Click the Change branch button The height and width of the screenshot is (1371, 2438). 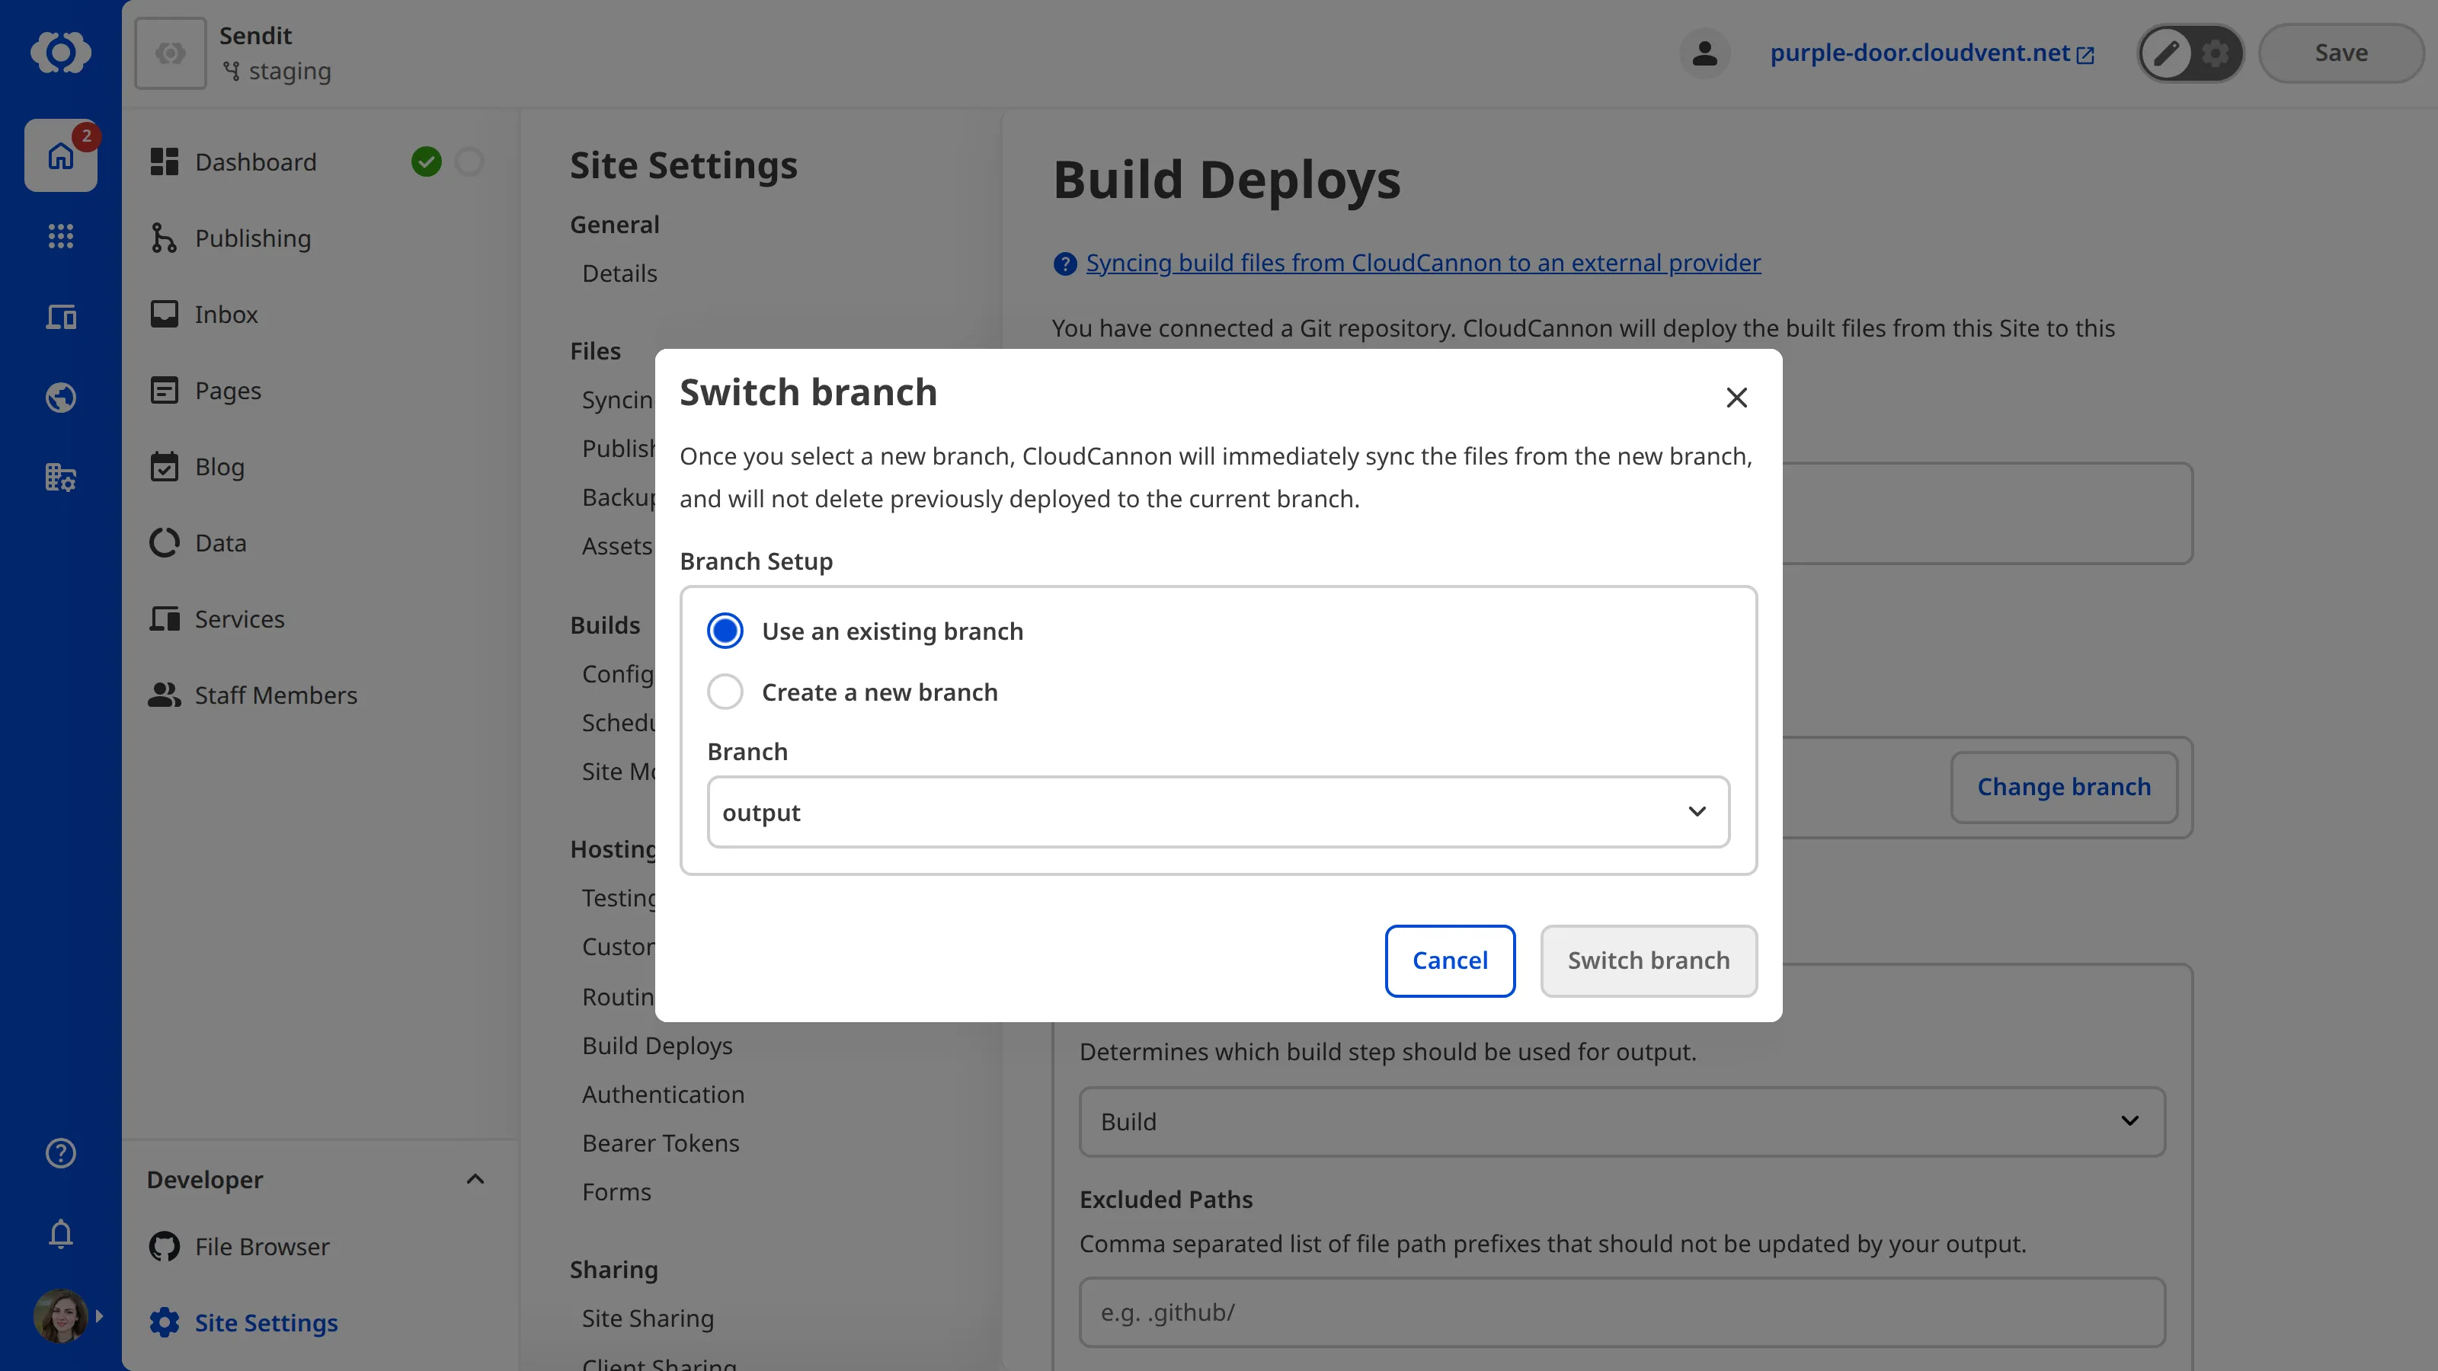pos(2063,786)
